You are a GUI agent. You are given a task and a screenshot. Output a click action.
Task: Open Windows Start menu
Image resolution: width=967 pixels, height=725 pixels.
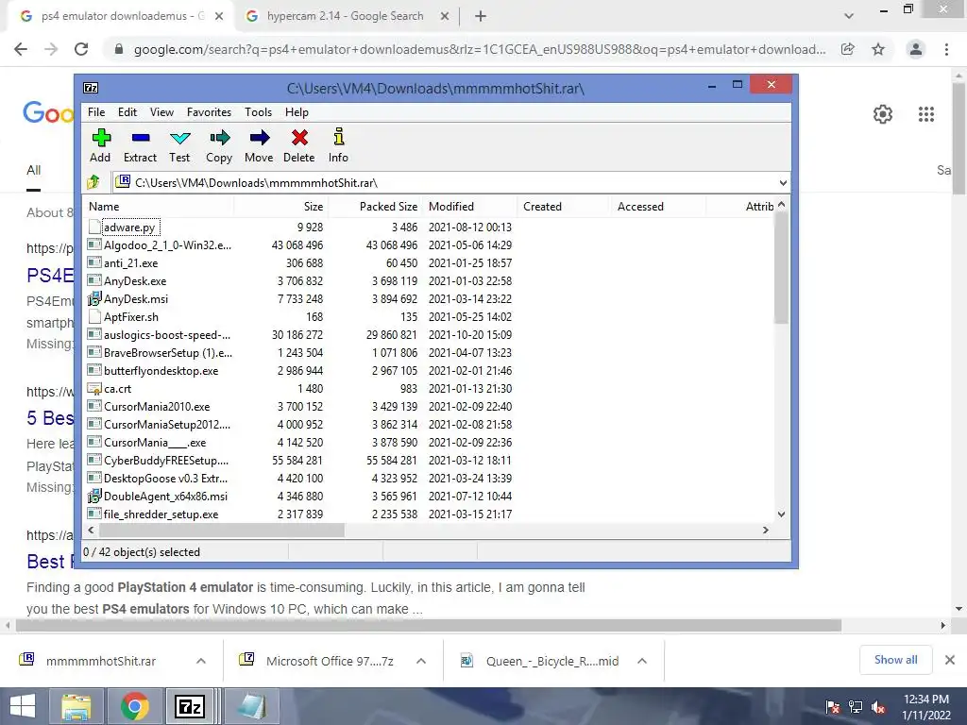click(23, 706)
